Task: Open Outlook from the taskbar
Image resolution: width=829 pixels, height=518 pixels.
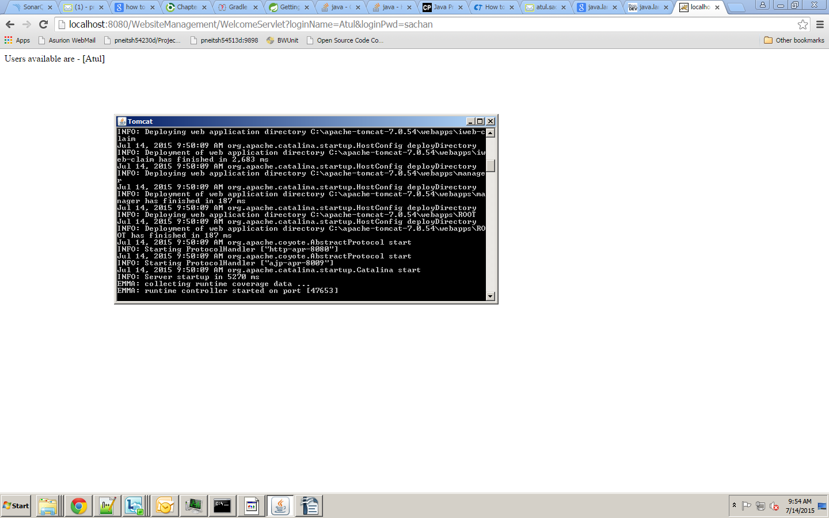Action: tap(165, 506)
